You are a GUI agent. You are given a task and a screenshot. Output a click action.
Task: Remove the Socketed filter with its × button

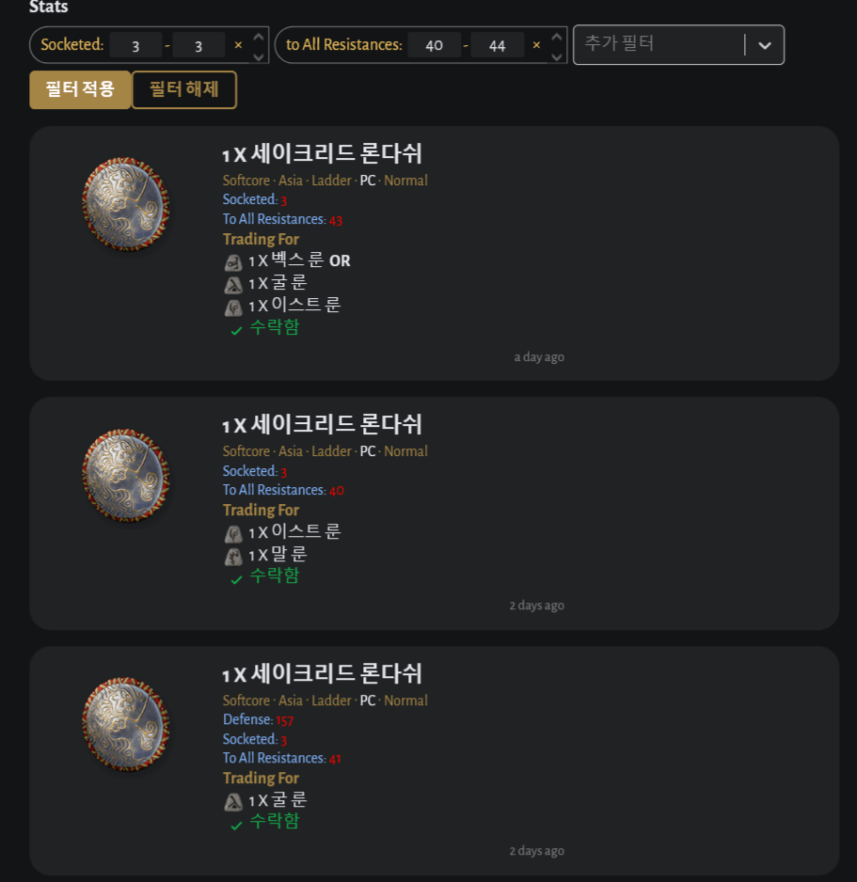point(238,44)
